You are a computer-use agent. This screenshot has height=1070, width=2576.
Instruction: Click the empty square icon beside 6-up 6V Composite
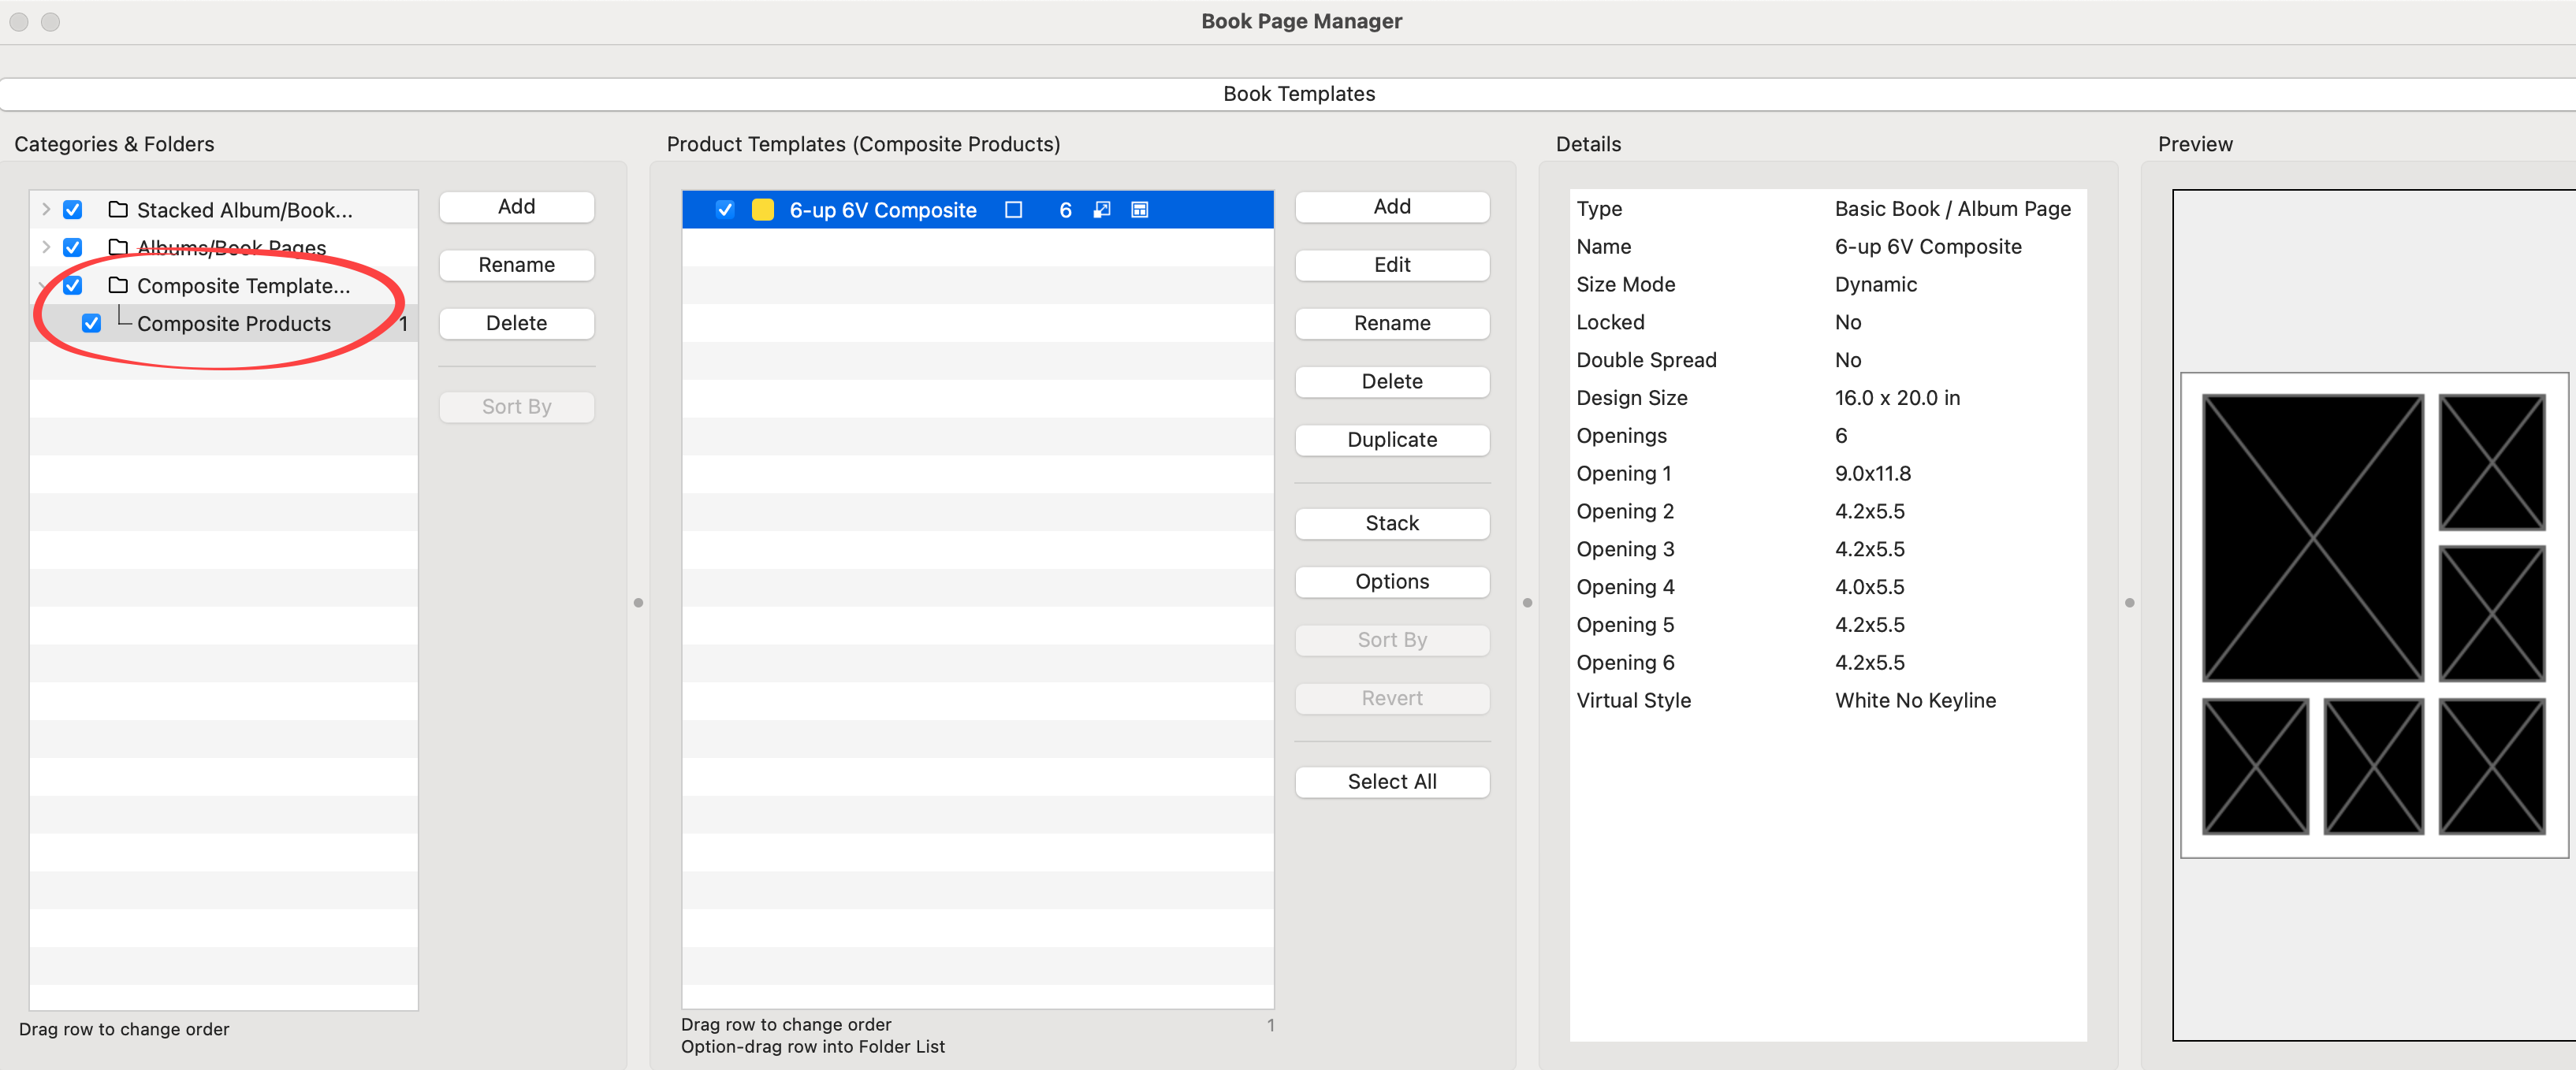pos(1013,210)
